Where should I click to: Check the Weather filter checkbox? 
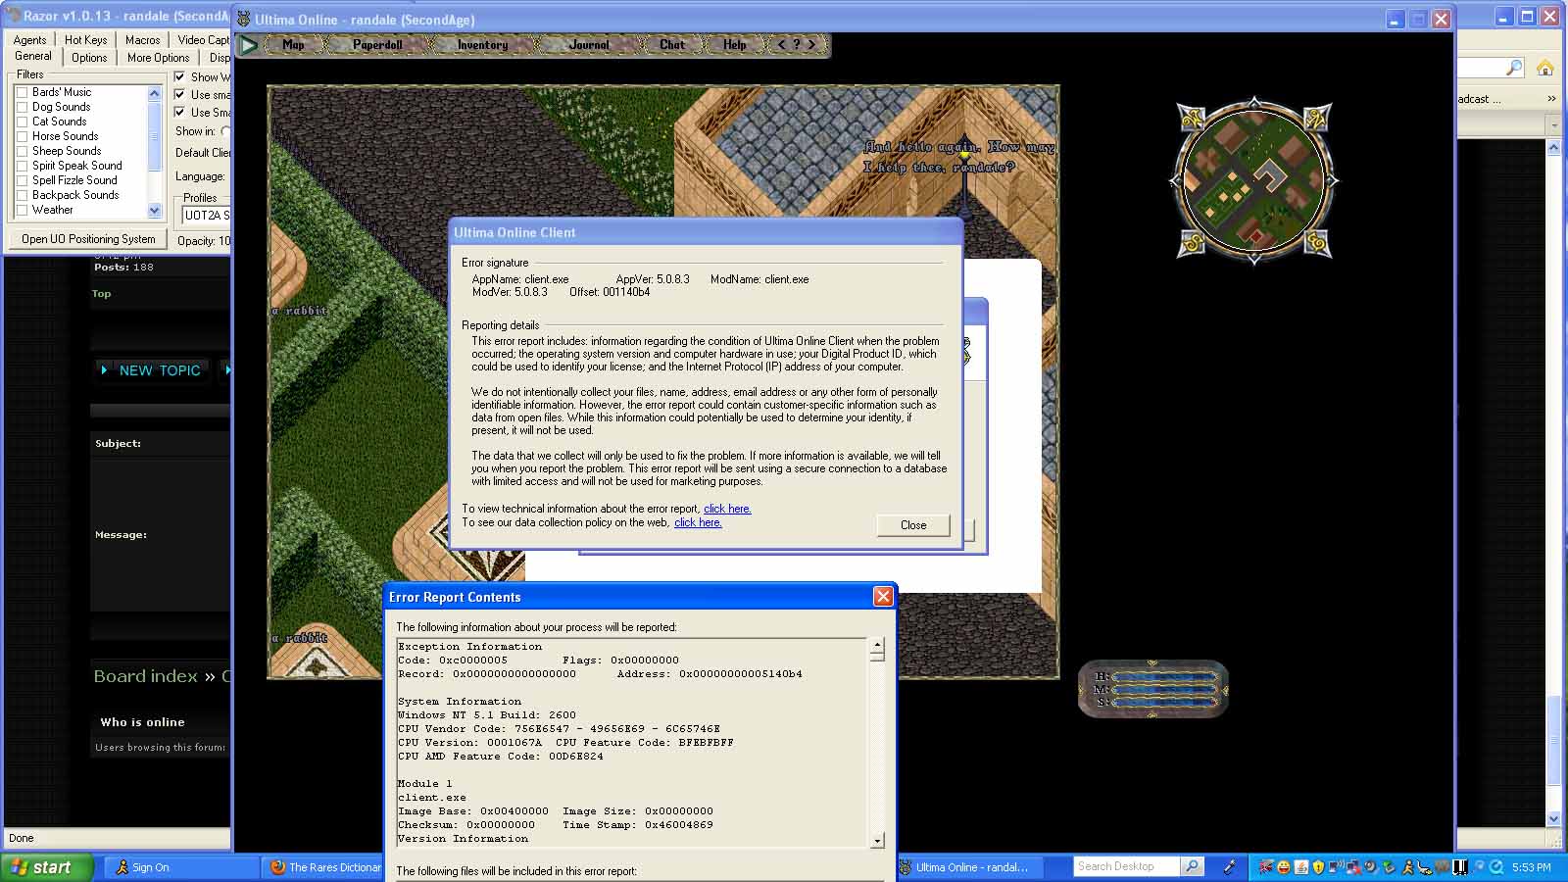pyautogui.click(x=22, y=210)
